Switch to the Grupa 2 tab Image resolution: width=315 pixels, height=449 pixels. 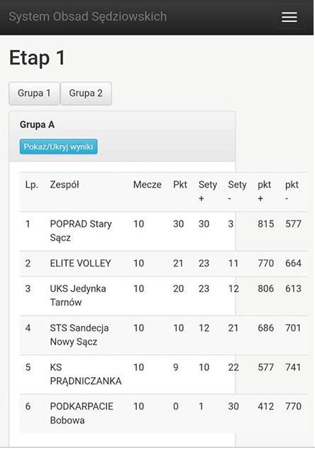[86, 93]
